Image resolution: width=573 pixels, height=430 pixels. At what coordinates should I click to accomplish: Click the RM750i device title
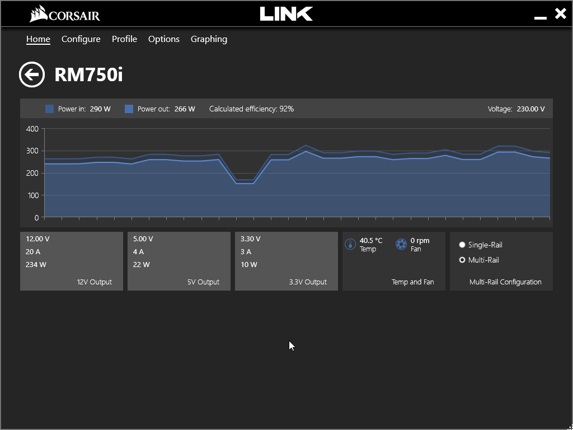click(89, 74)
